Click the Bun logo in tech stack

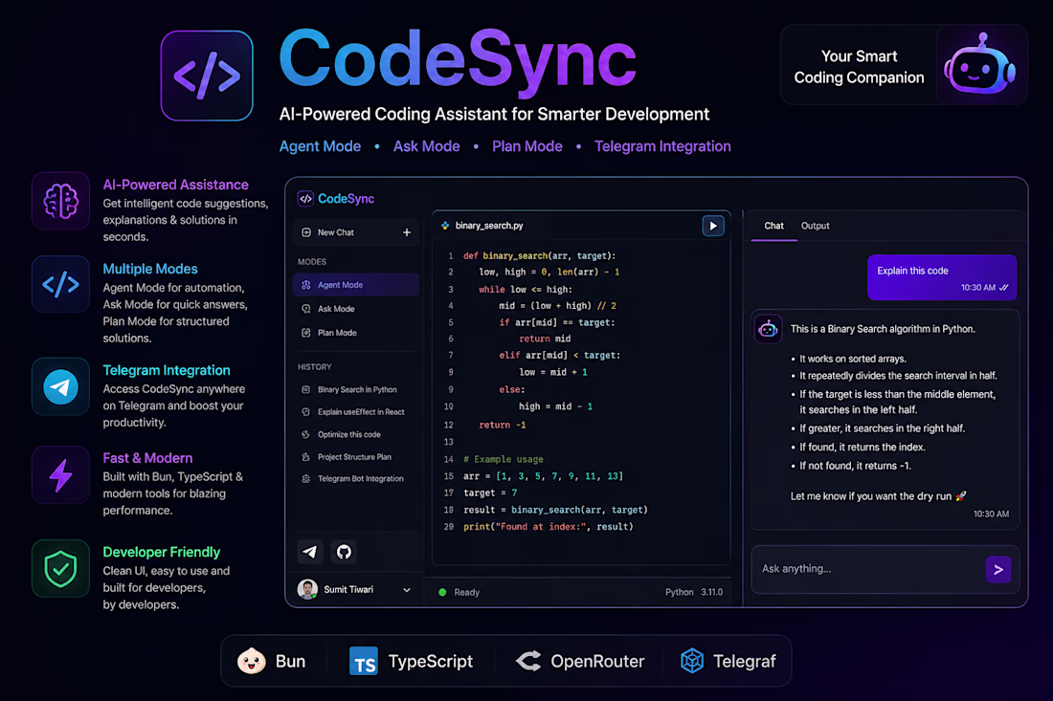251,661
